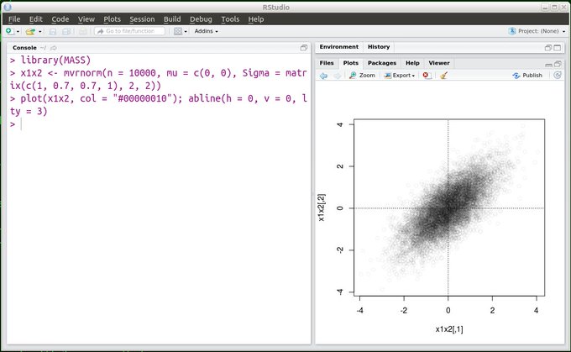This screenshot has height=352, width=571.
Task: Click the workspace panes grid icon
Action: pyautogui.click(x=178, y=31)
